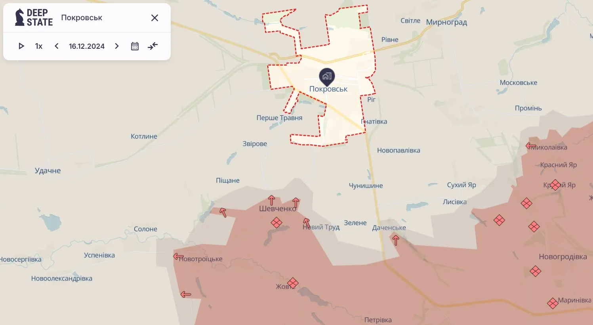Select the left arrow at Новотроїцьке
Viewport: 593px width, 325px height.
coord(178,256)
